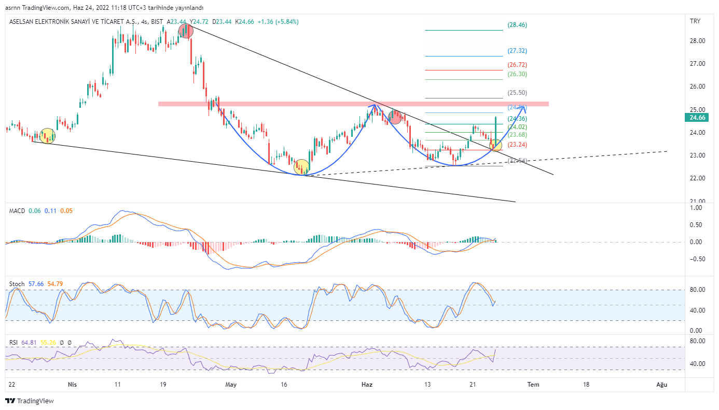Click the red circle at the early June high
Screen dimensions: 719x410
pyautogui.click(x=396, y=117)
